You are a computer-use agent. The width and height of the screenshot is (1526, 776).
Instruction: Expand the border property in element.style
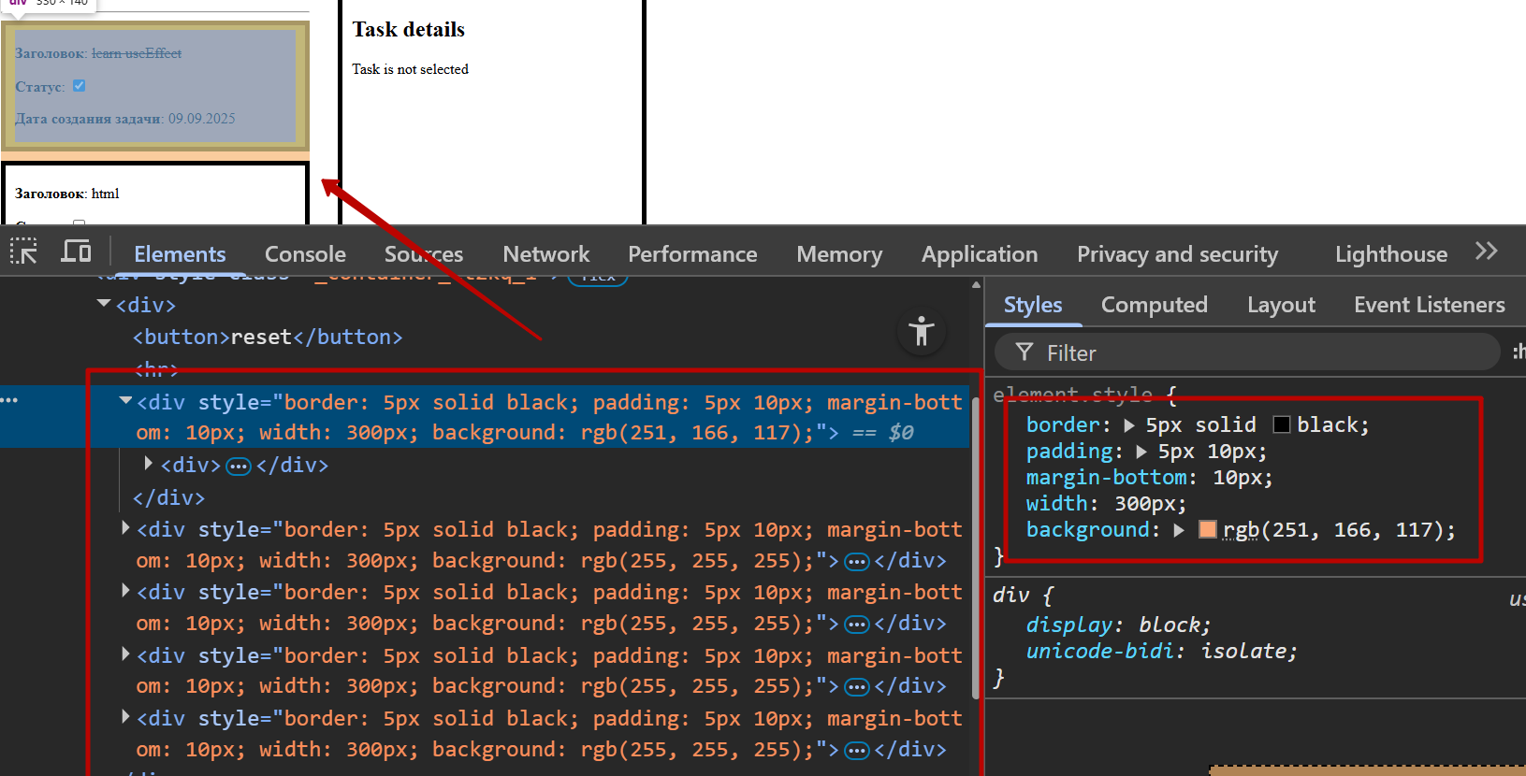click(x=1129, y=425)
